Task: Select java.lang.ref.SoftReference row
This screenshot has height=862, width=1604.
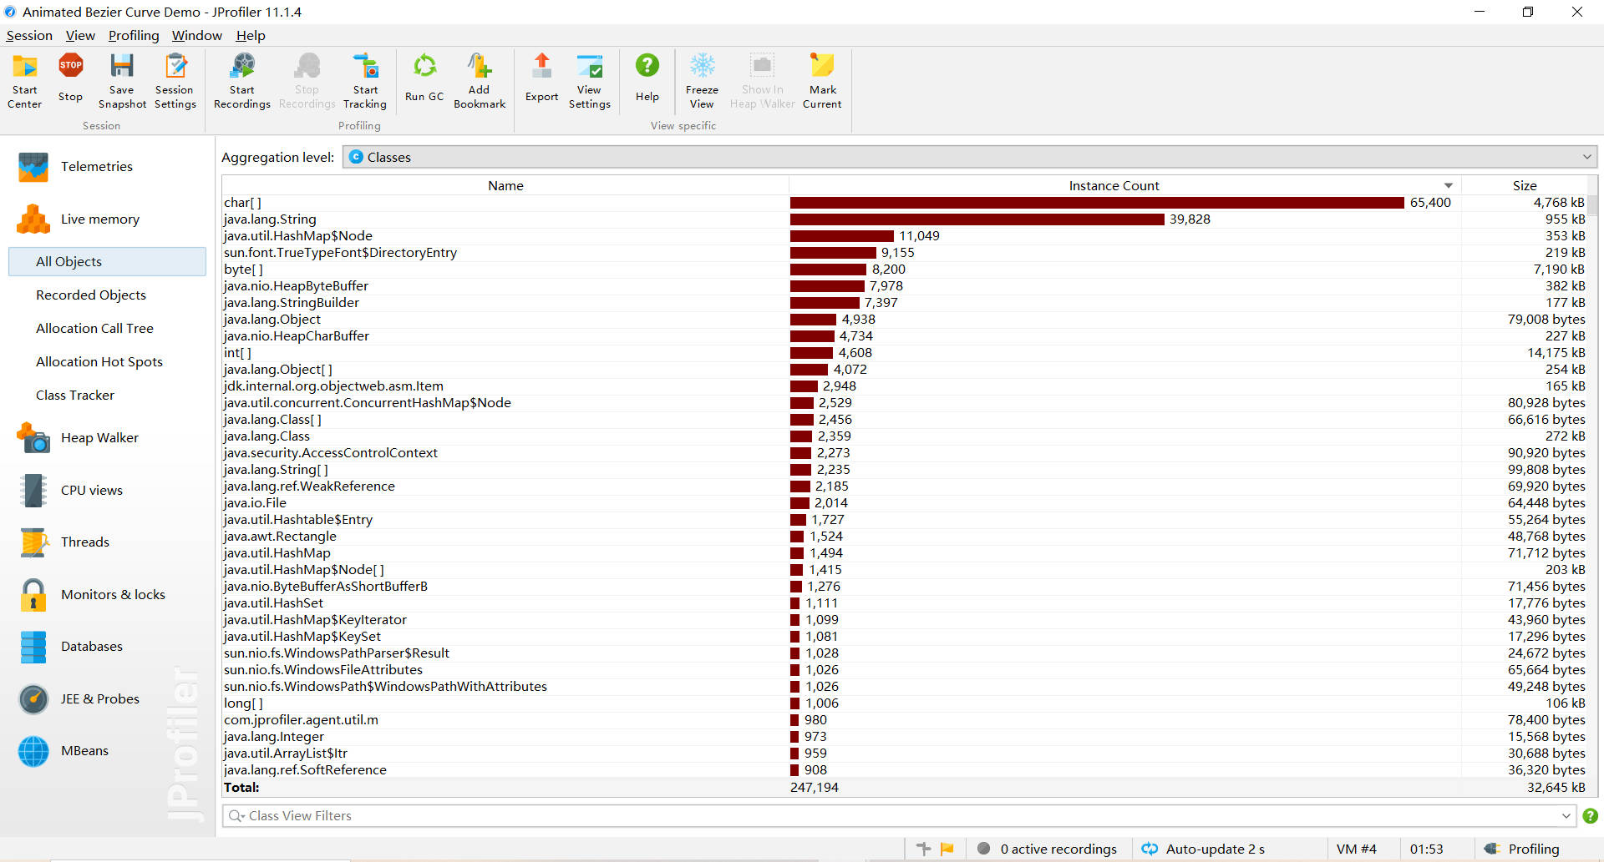Action: pos(905,770)
